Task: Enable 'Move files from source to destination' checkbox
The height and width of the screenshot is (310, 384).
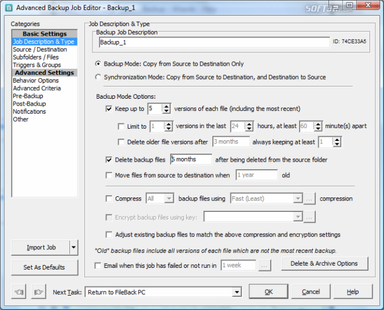Action: coord(109,175)
